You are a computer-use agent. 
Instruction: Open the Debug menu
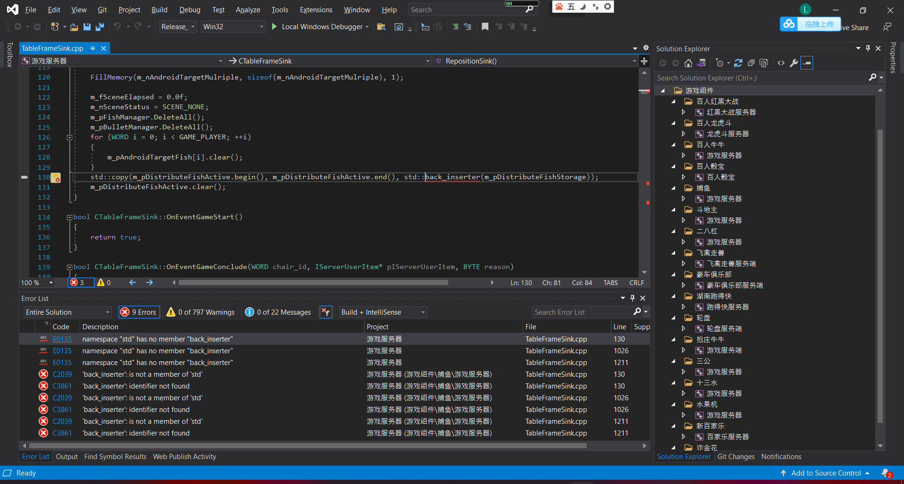[190, 9]
